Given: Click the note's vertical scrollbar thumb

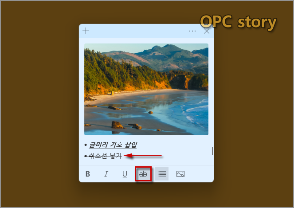Looking at the screenshot, I should click(212, 151).
